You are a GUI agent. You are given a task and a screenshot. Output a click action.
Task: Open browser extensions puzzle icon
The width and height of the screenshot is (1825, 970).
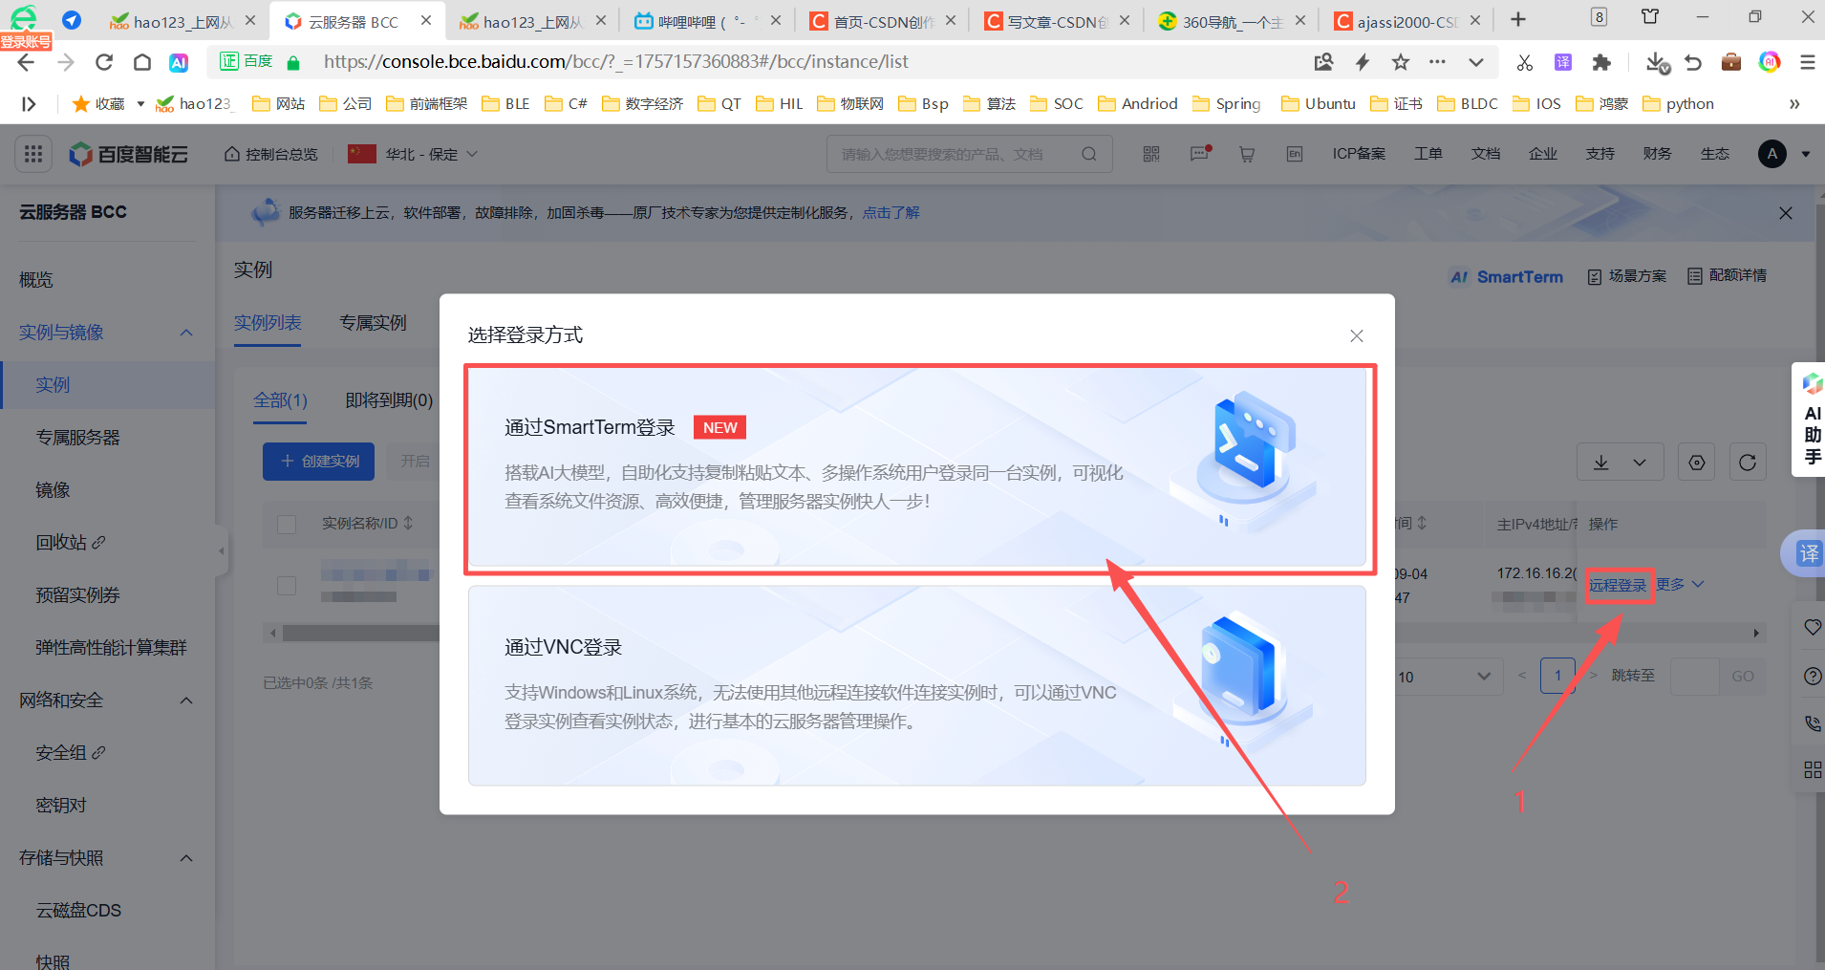1602,62
